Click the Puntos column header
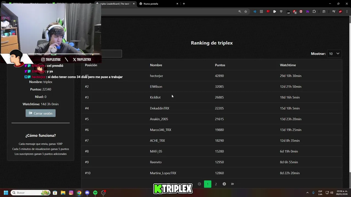 click(220, 65)
